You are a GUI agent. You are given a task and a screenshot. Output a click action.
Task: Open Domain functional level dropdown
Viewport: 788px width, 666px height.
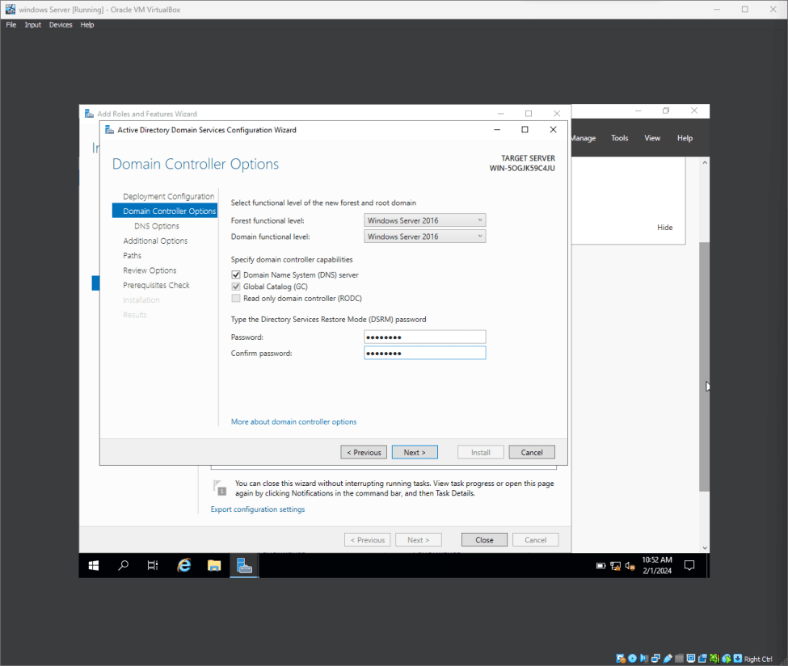(424, 237)
